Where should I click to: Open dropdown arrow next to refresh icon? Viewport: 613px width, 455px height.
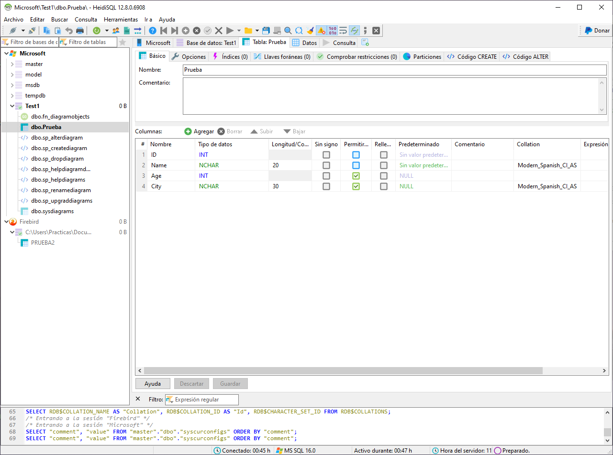point(106,31)
